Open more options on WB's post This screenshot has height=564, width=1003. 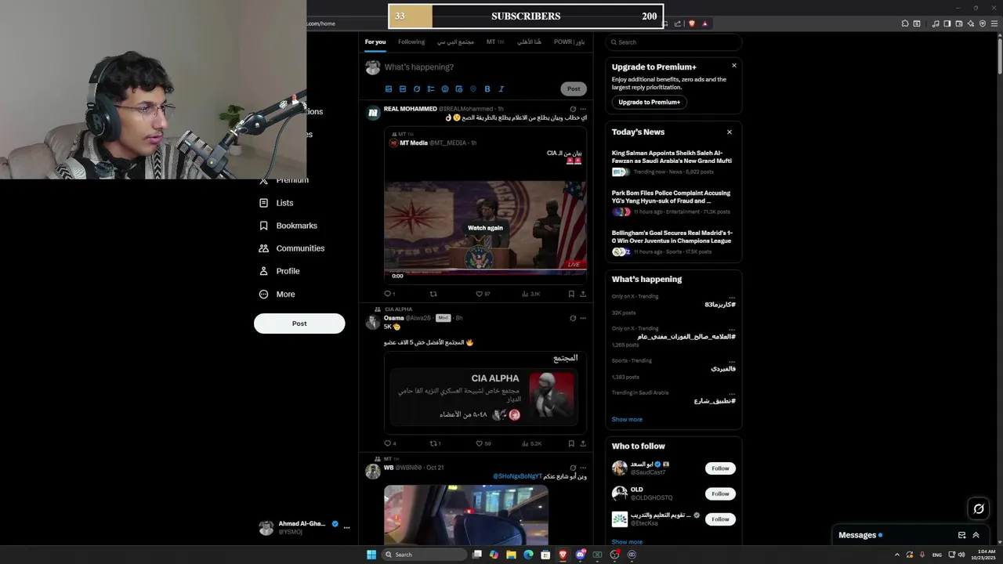point(583,468)
